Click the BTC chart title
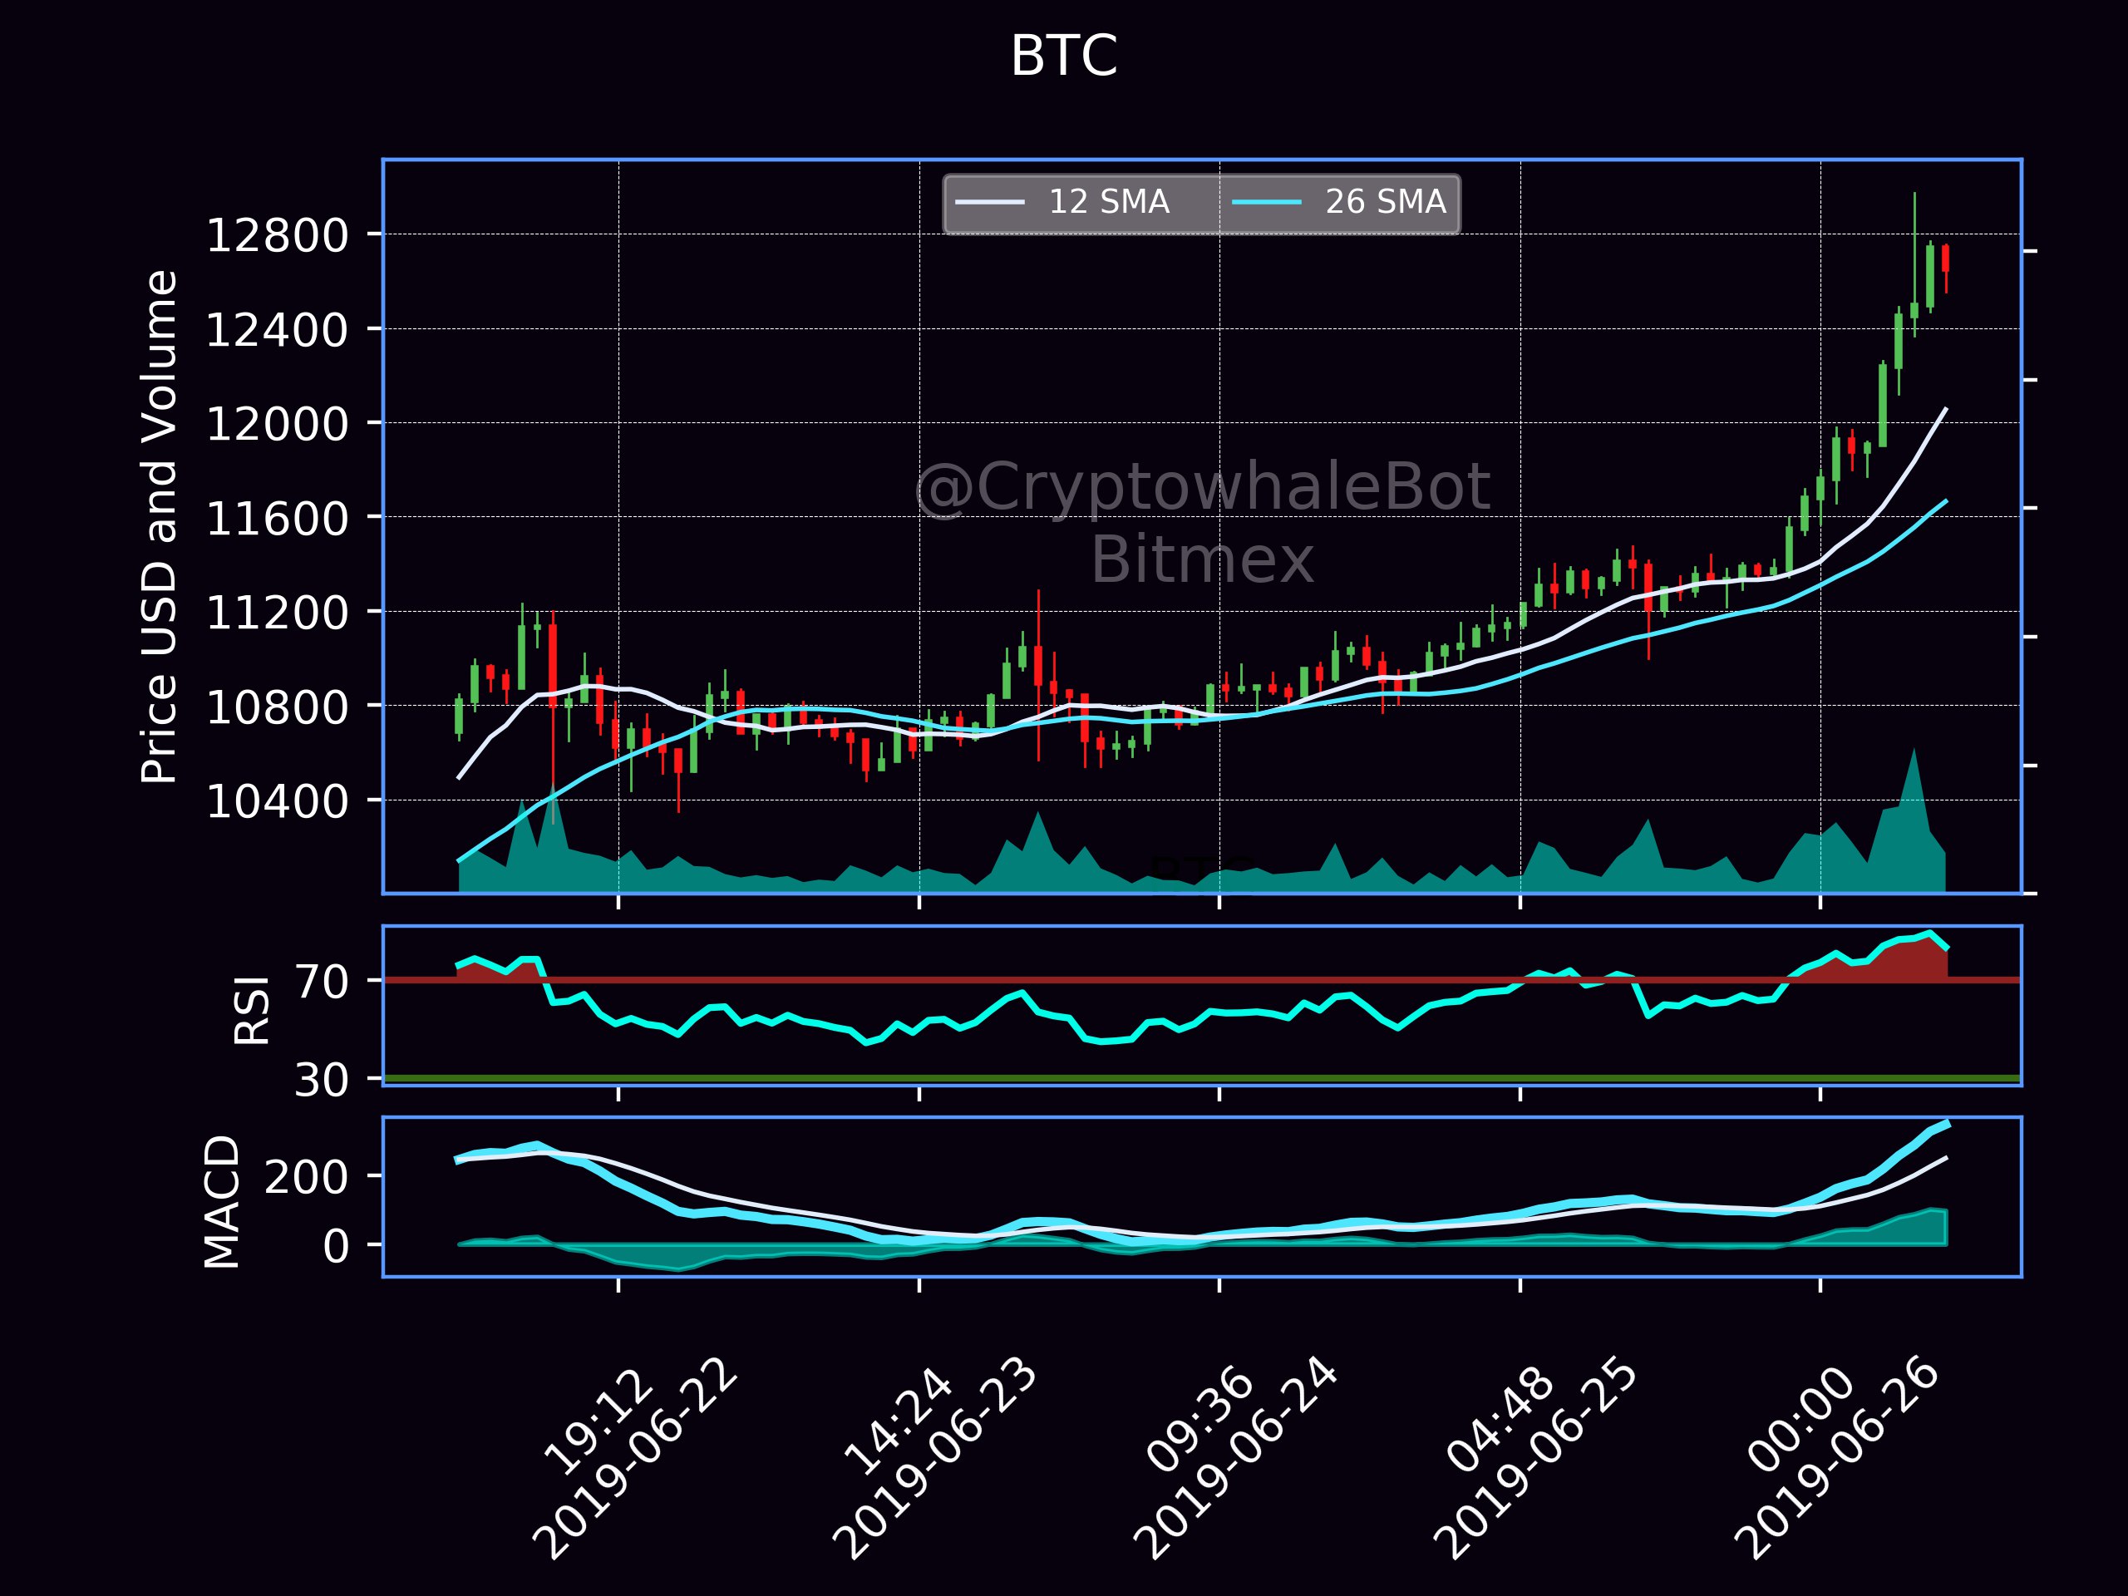 point(1063,56)
